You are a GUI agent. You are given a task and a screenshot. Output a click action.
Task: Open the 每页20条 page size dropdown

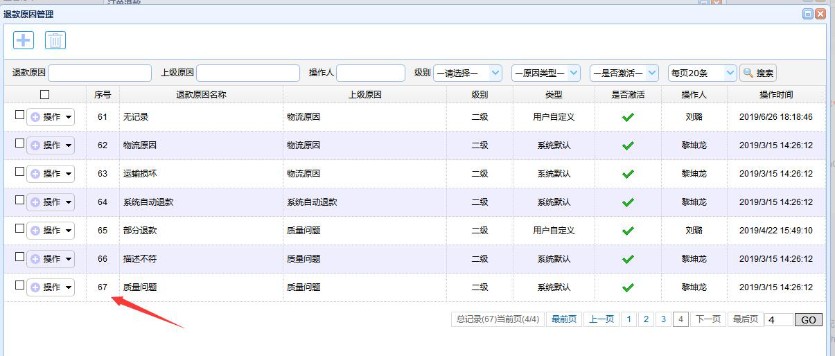(703, 73)
